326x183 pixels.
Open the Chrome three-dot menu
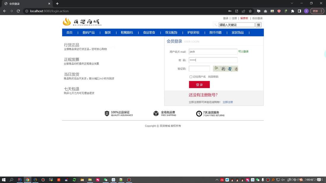tap(322, 11)
